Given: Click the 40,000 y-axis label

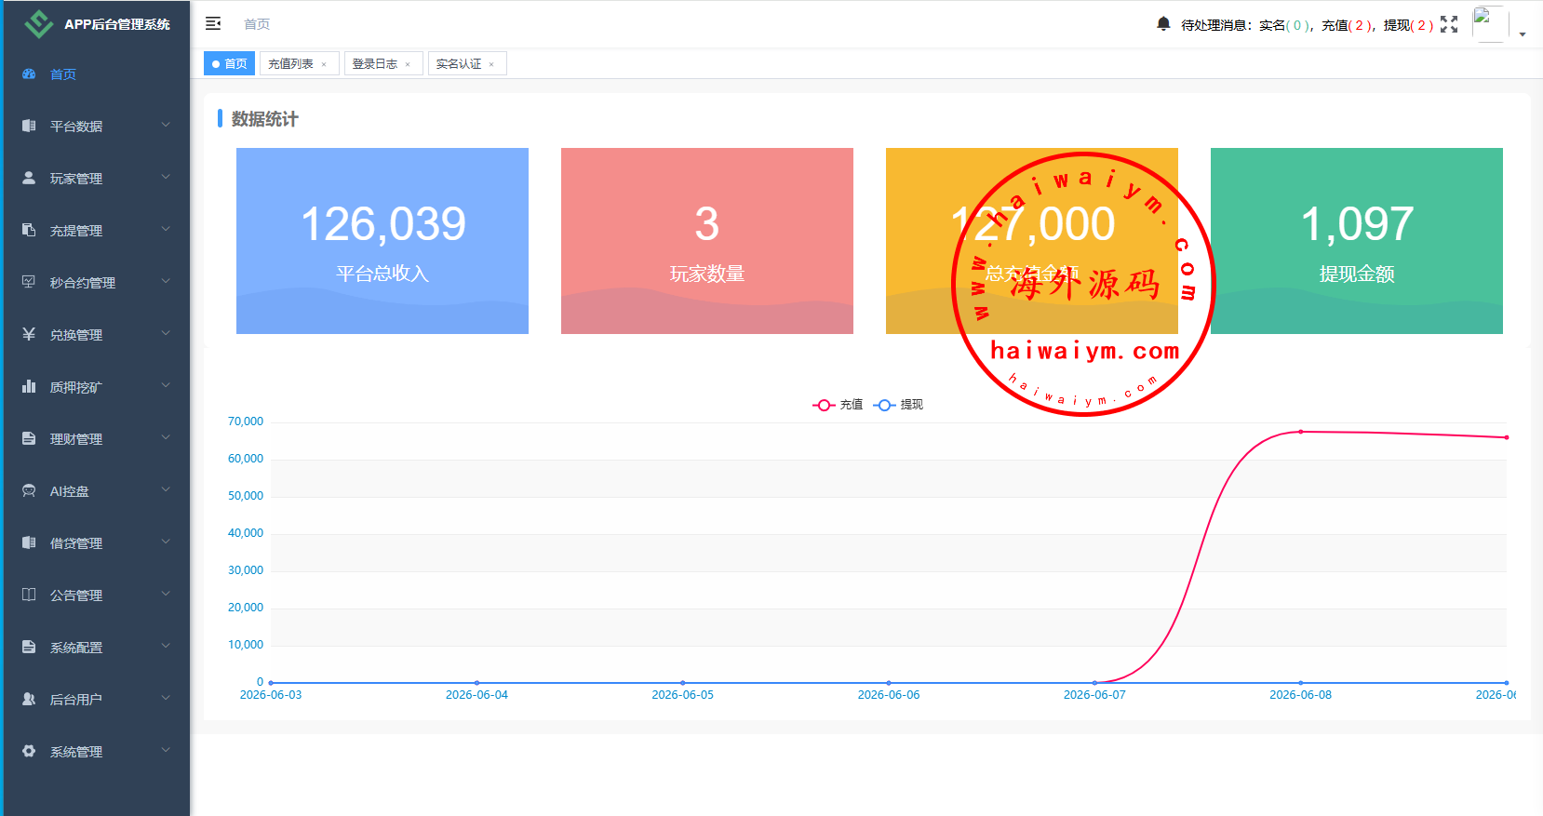Looking at the screenshot, I should pos(246,533).
